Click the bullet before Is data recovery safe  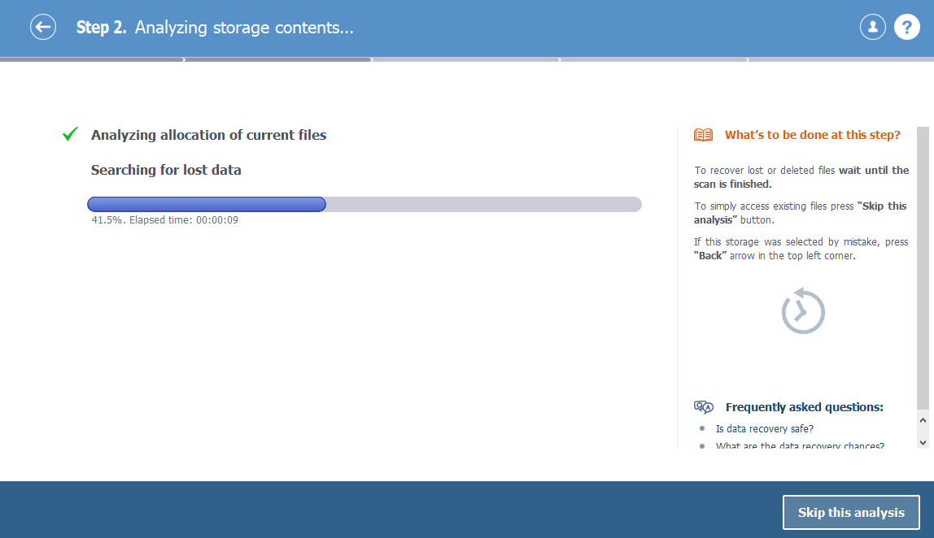coord(702,428)
